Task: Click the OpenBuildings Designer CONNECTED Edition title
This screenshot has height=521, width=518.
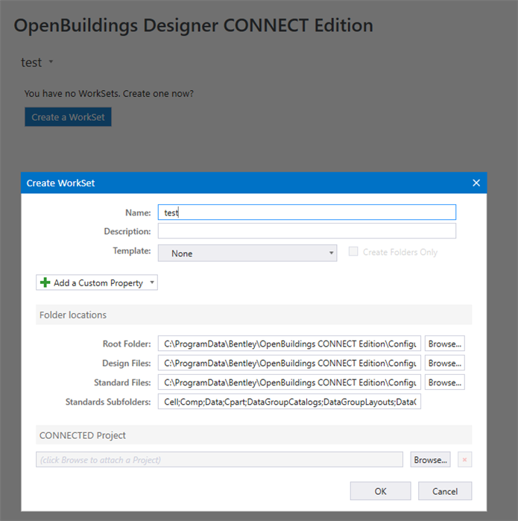Action: tap(193, 25)
